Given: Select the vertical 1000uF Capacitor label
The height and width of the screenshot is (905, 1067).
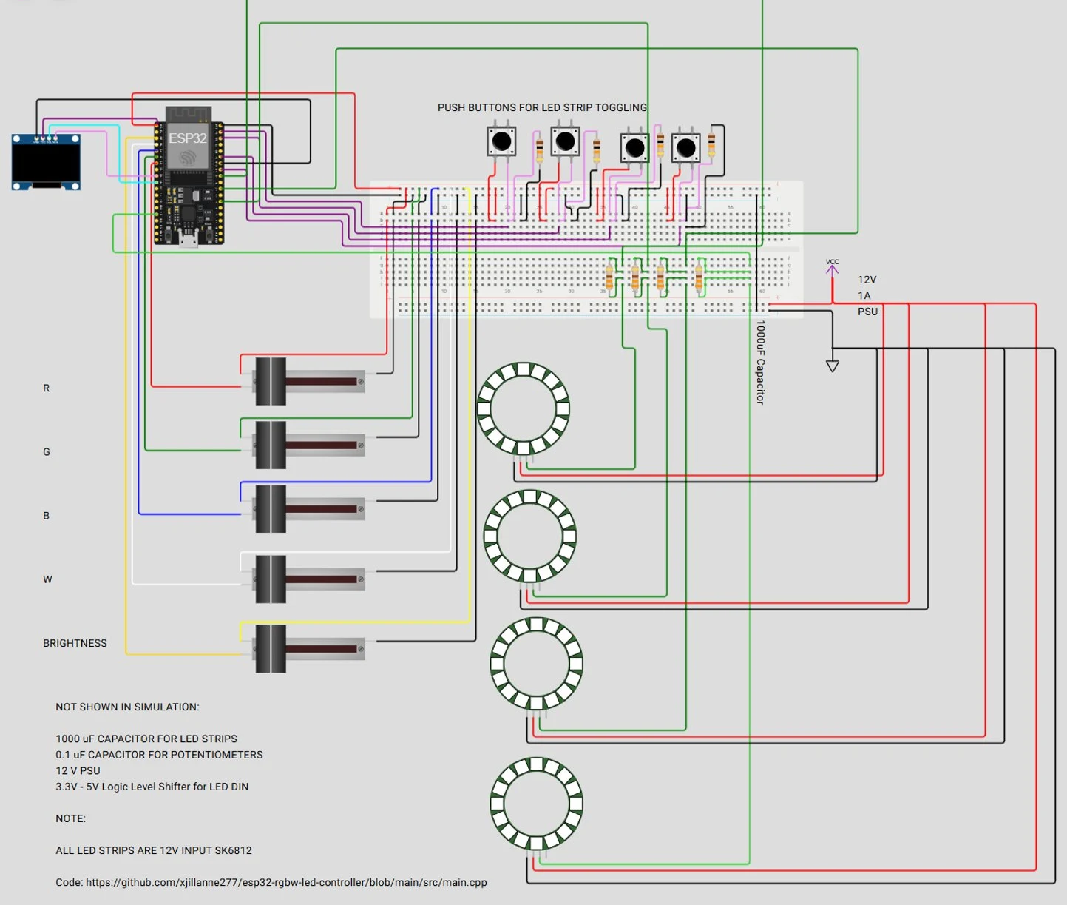Looking at the screenshot, I should point(760,362).
